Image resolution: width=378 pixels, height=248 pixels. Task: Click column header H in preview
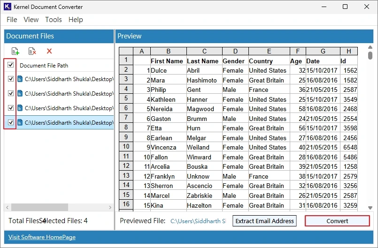348,51
